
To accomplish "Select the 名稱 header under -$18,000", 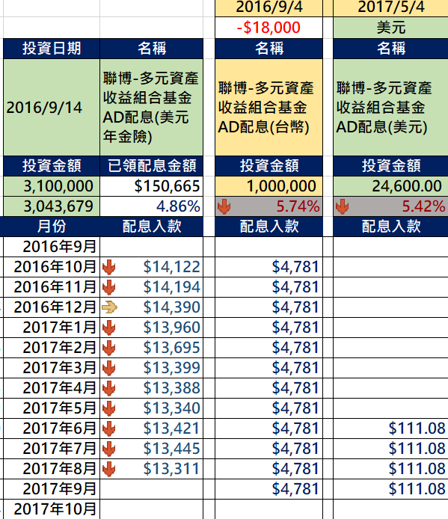I will 269,49.
